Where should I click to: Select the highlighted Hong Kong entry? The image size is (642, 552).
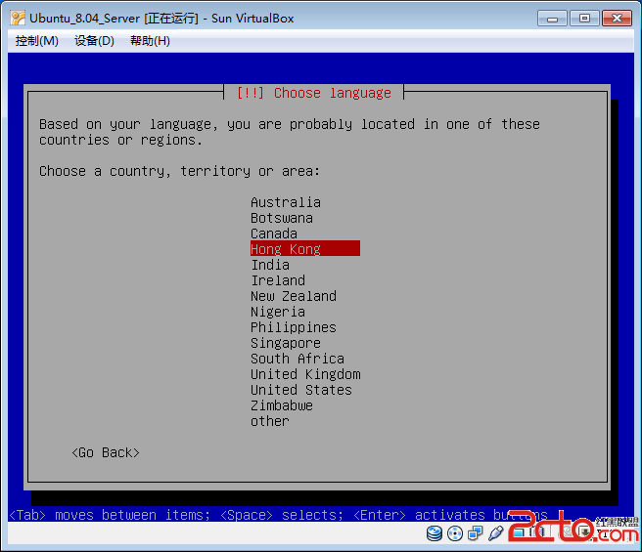305,248
